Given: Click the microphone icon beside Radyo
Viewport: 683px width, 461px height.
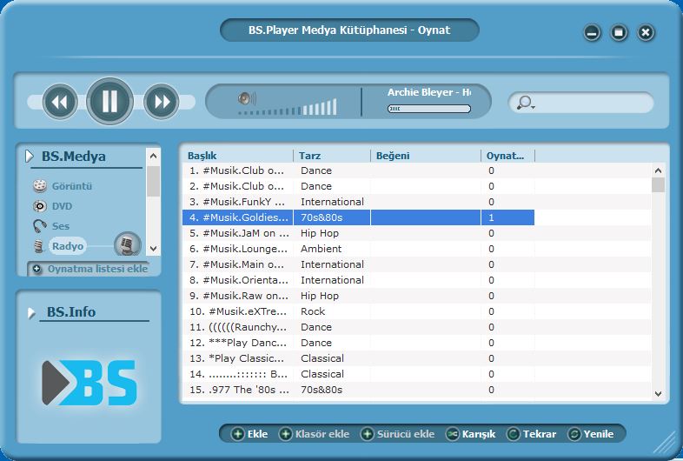Looking at the screenshot, I should [127, 244].
